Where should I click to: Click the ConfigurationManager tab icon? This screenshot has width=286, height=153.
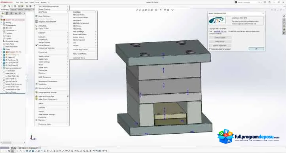(x=11, y=13)
